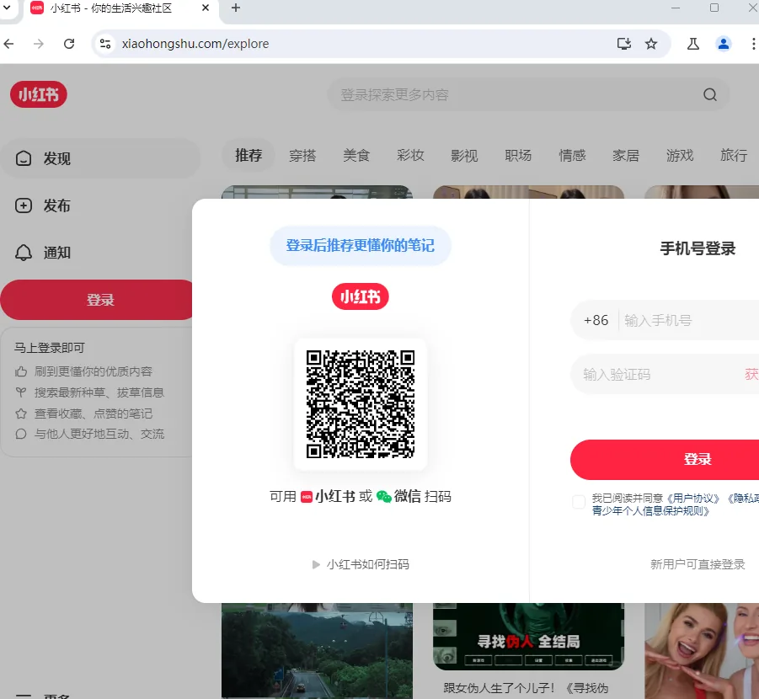The height and width of the screenshot is (699, 759).
Task: Open a new browser tab
Action: (236, 8)
